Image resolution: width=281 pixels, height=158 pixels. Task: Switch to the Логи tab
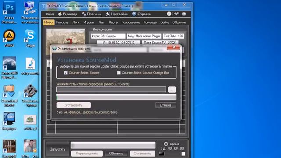[76, 22]
